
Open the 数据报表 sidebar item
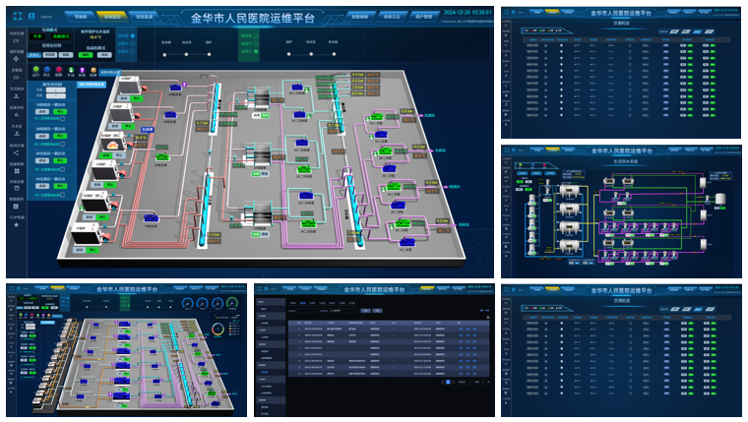coord(16,203)
